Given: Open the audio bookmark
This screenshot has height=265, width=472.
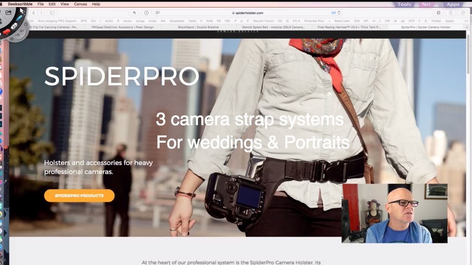Looking at the screenshot, I should 109,21.
